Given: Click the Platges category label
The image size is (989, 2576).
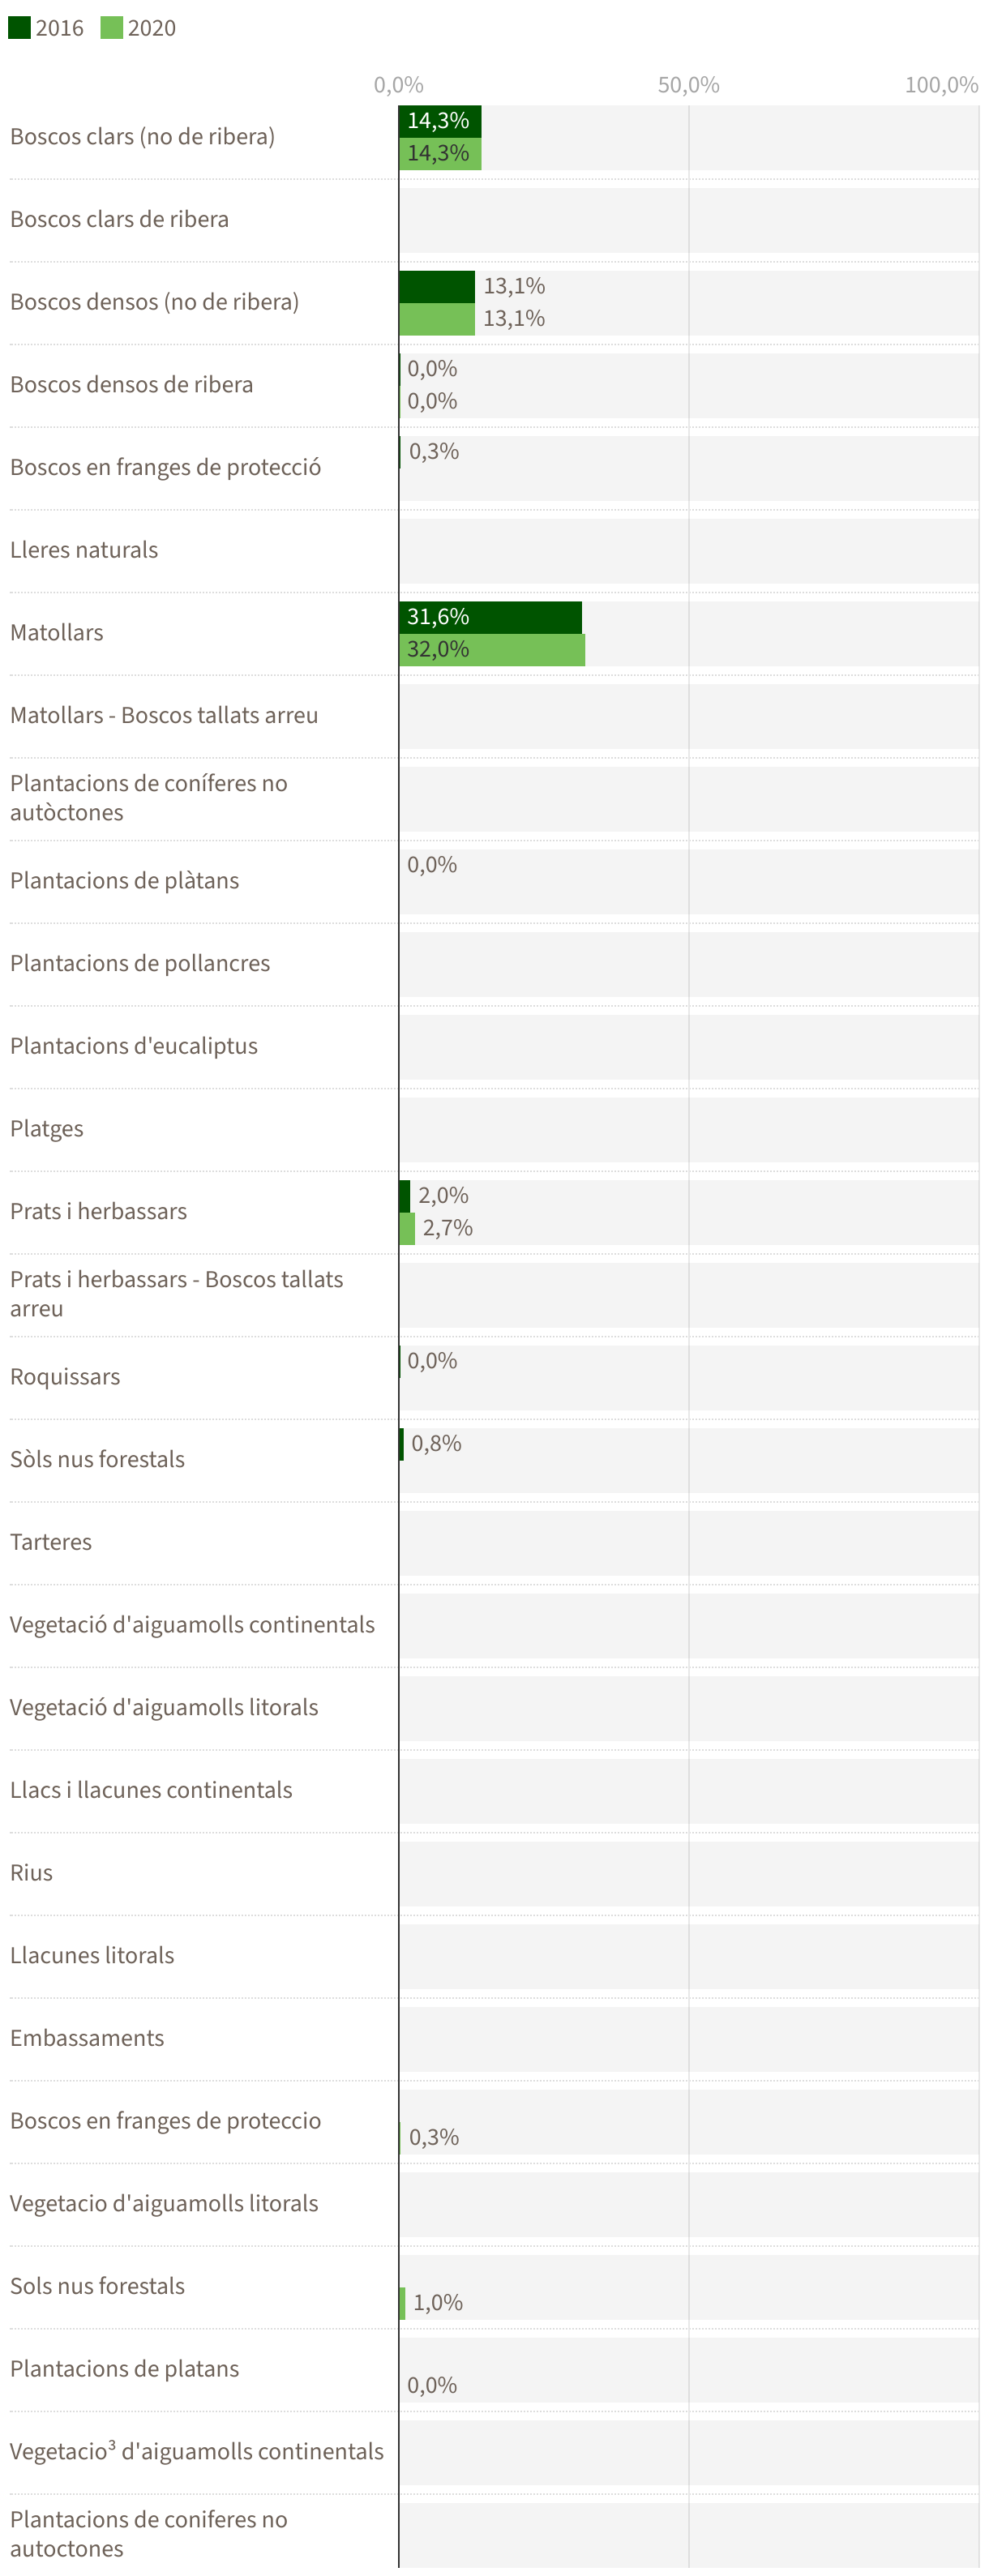Looking at the screenshot, I should 47,1129.
